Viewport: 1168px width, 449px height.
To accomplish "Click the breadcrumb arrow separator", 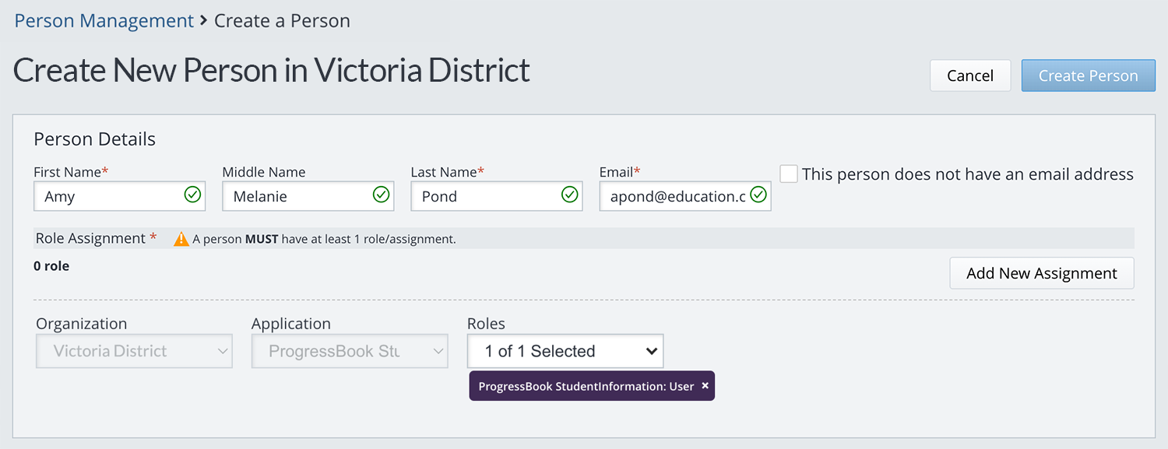I will pos(204,21).
